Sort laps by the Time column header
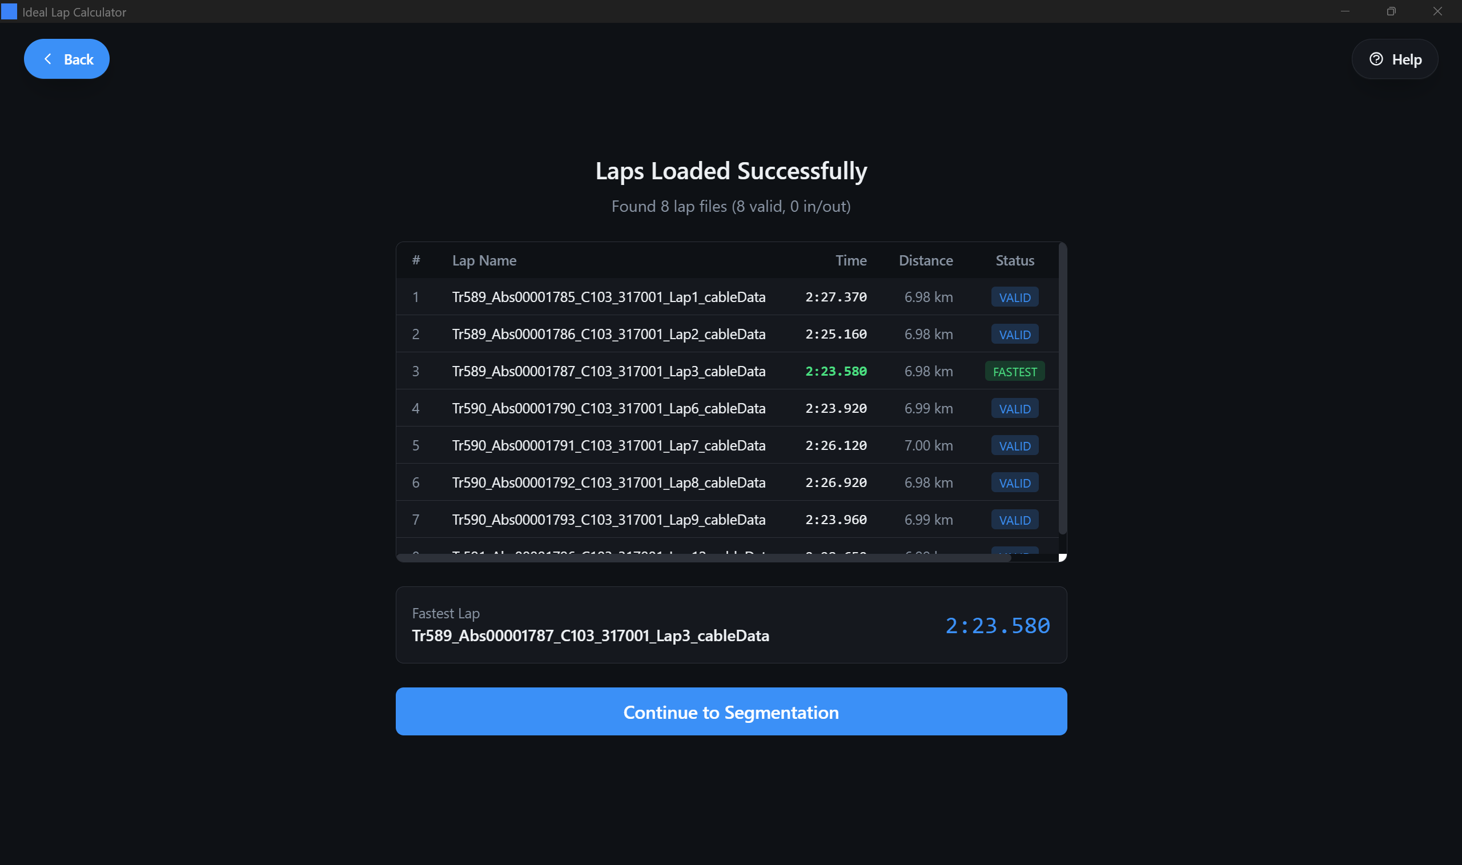Screen dimensions: 1462x865 click(x=851, y=260)
